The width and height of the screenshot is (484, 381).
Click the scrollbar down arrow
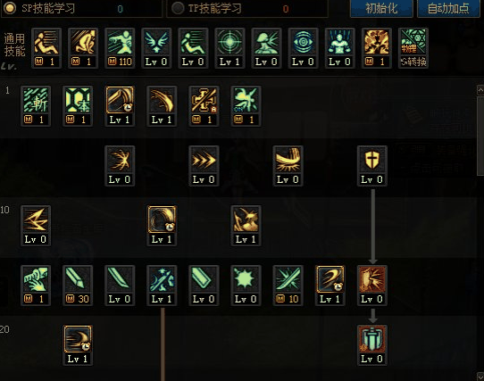pos(480,377)
